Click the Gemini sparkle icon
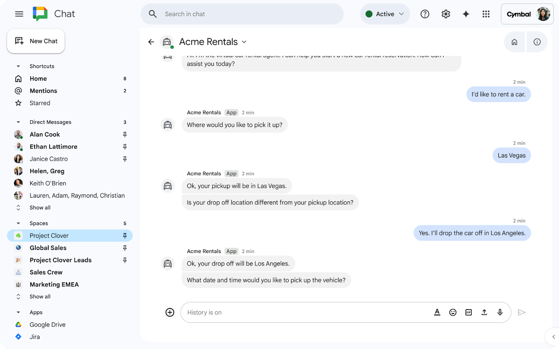Screen dimensions: 559x349 click(x=466, y=14)
